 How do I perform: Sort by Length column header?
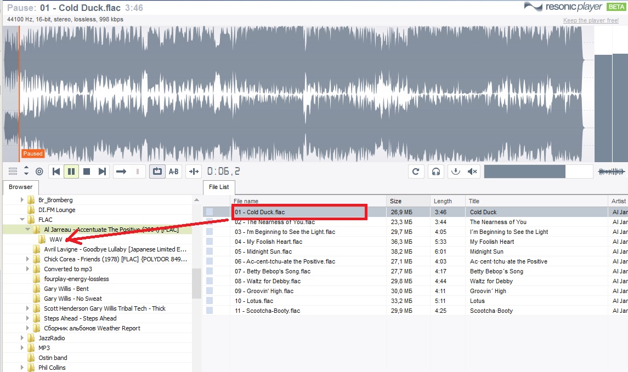tap(448, 201)
